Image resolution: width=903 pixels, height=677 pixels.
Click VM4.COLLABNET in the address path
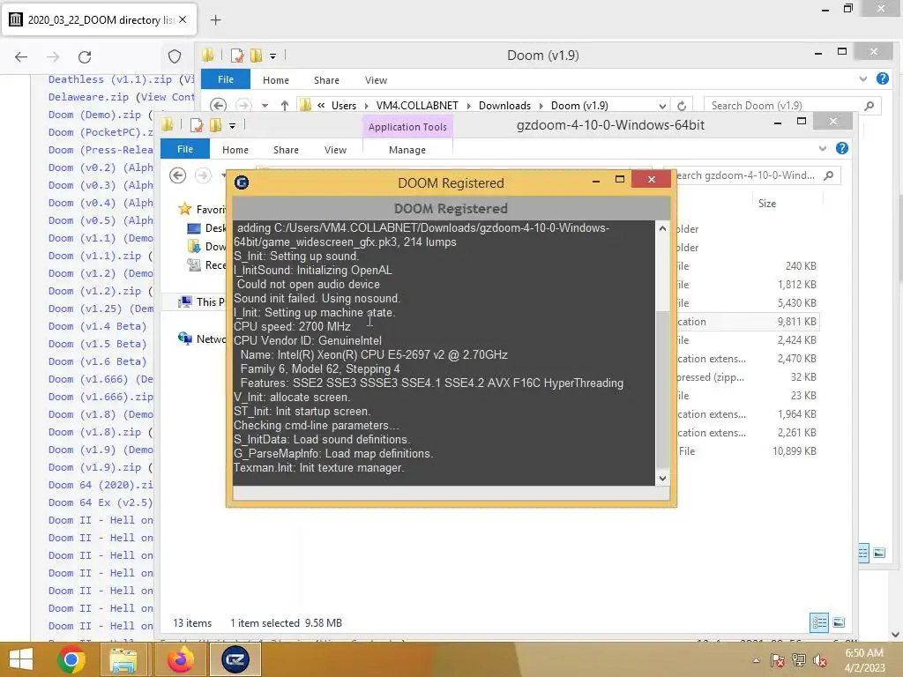point(417,106)
